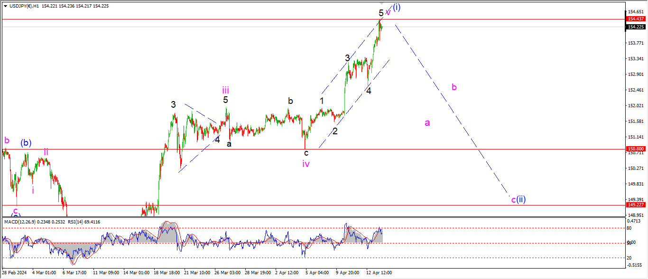Select the black 154.225 current price tag
648x279 pixels.
point(635,27)
